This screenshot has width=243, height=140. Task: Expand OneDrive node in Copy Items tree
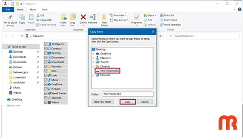click(x=93, y=54)
